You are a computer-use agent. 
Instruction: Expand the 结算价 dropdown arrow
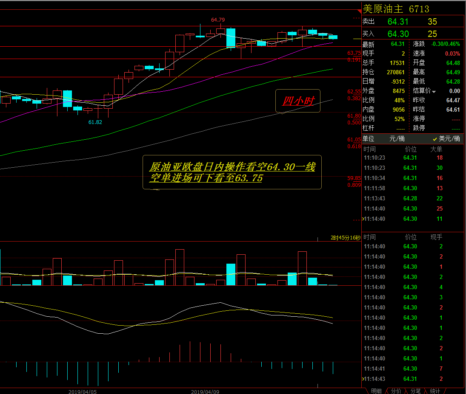(x=434, y=91)
